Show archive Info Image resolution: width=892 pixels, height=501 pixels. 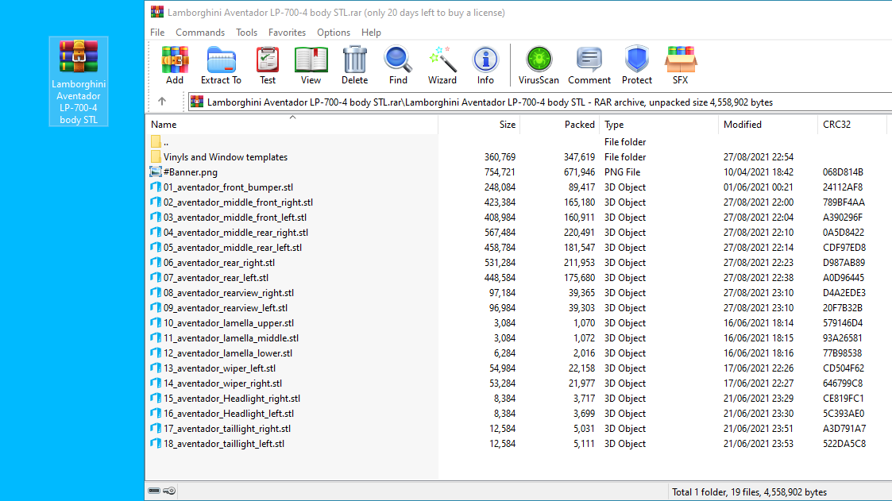pyautogui.click(x=485, y=65)
